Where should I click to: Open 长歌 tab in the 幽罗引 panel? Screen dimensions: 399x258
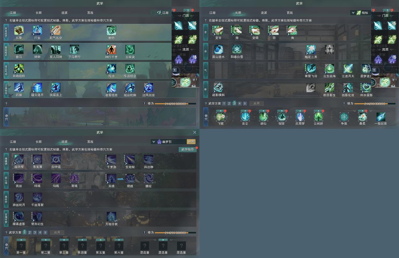click(39, 142)
